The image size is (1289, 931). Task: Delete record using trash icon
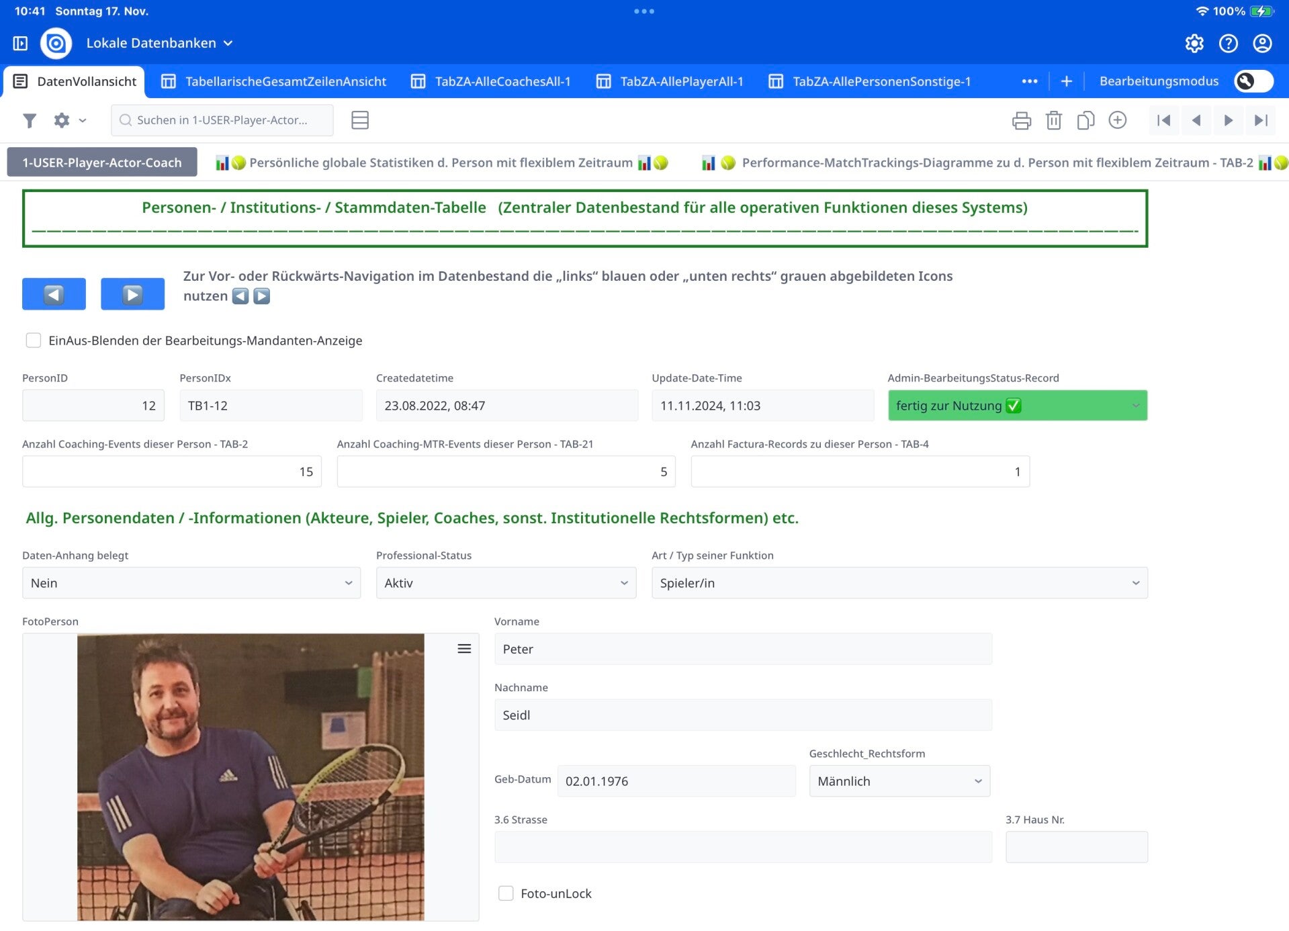tap(1053, 120)
